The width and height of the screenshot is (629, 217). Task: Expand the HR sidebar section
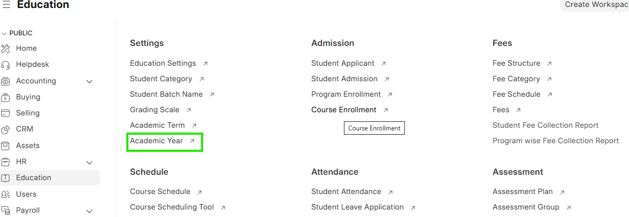tap(89, 162)
